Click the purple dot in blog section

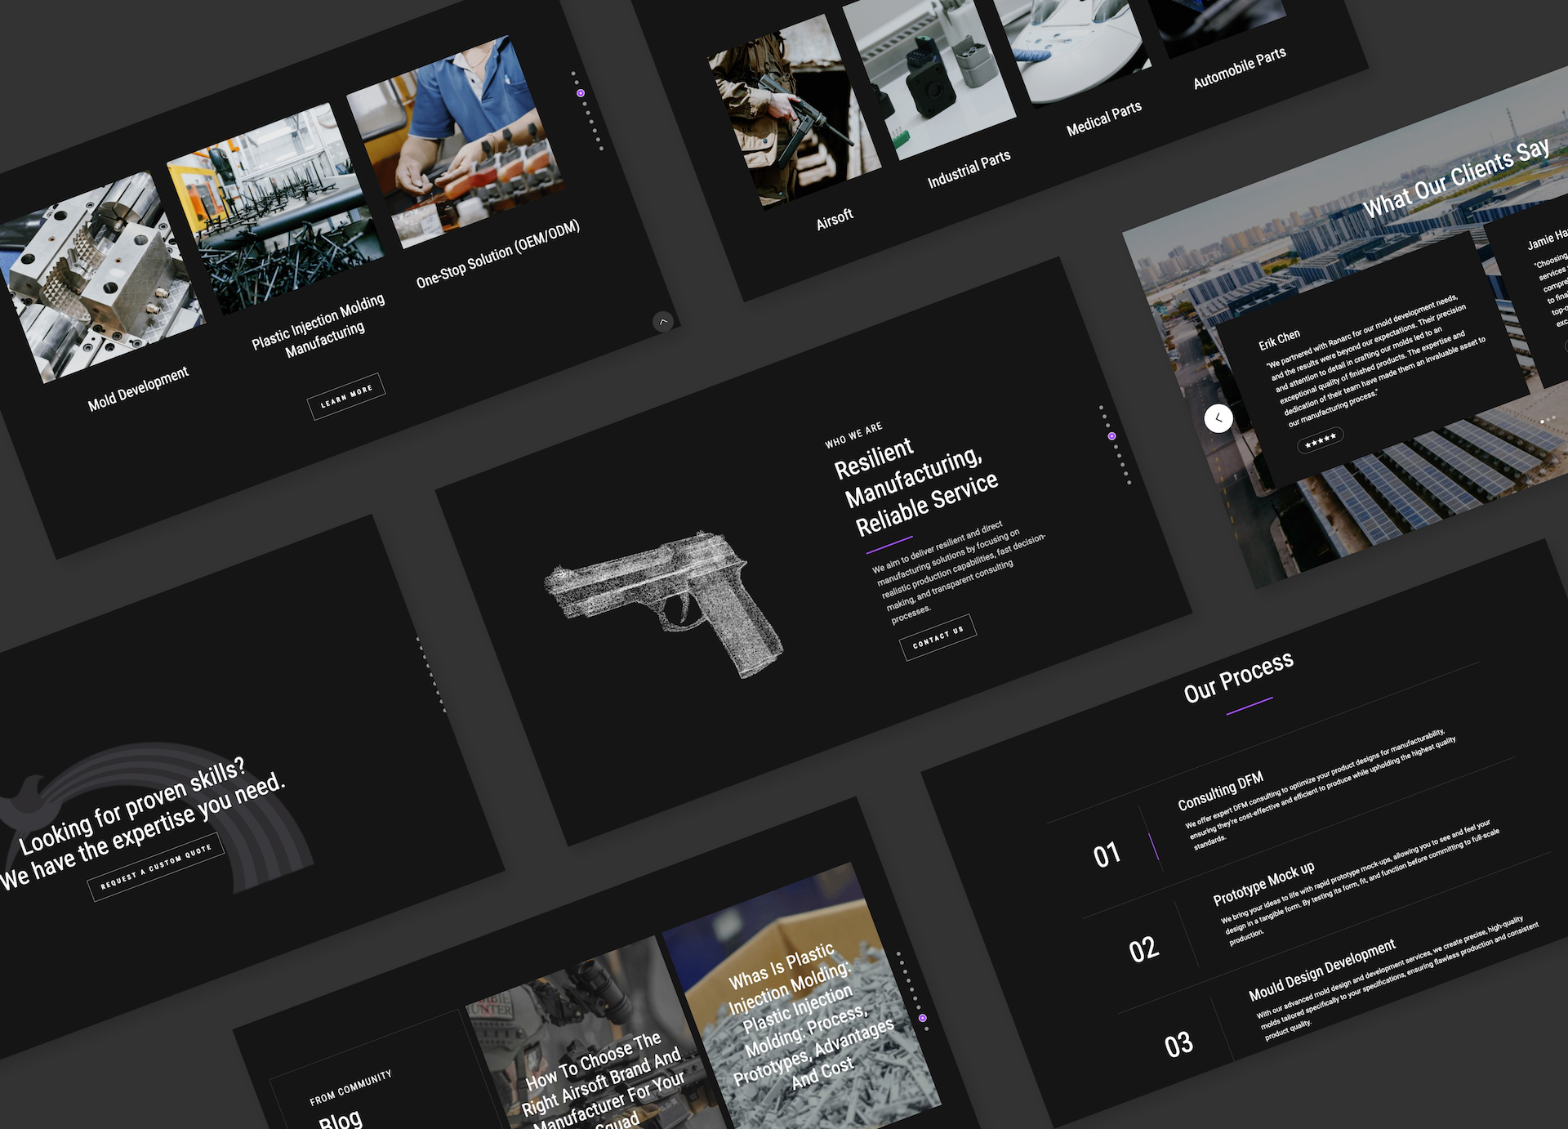pos(923,1018)
